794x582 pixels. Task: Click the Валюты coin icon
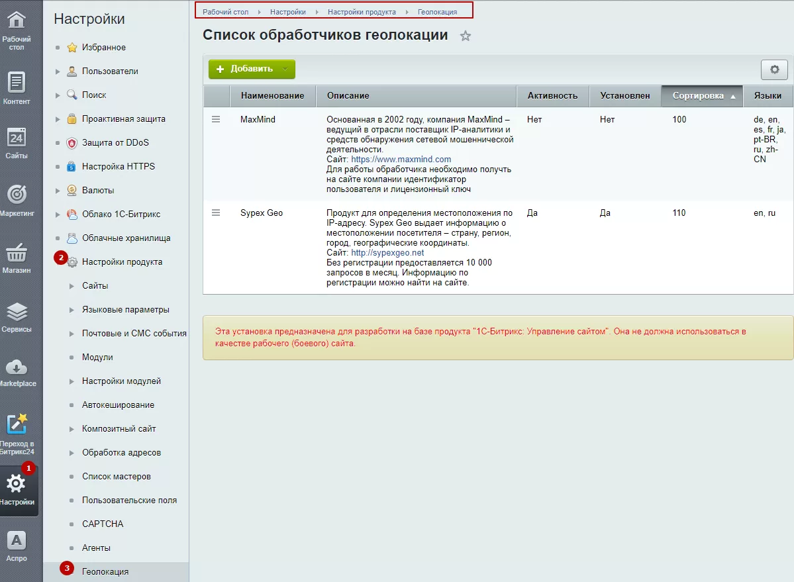click(x=72, y=190)
